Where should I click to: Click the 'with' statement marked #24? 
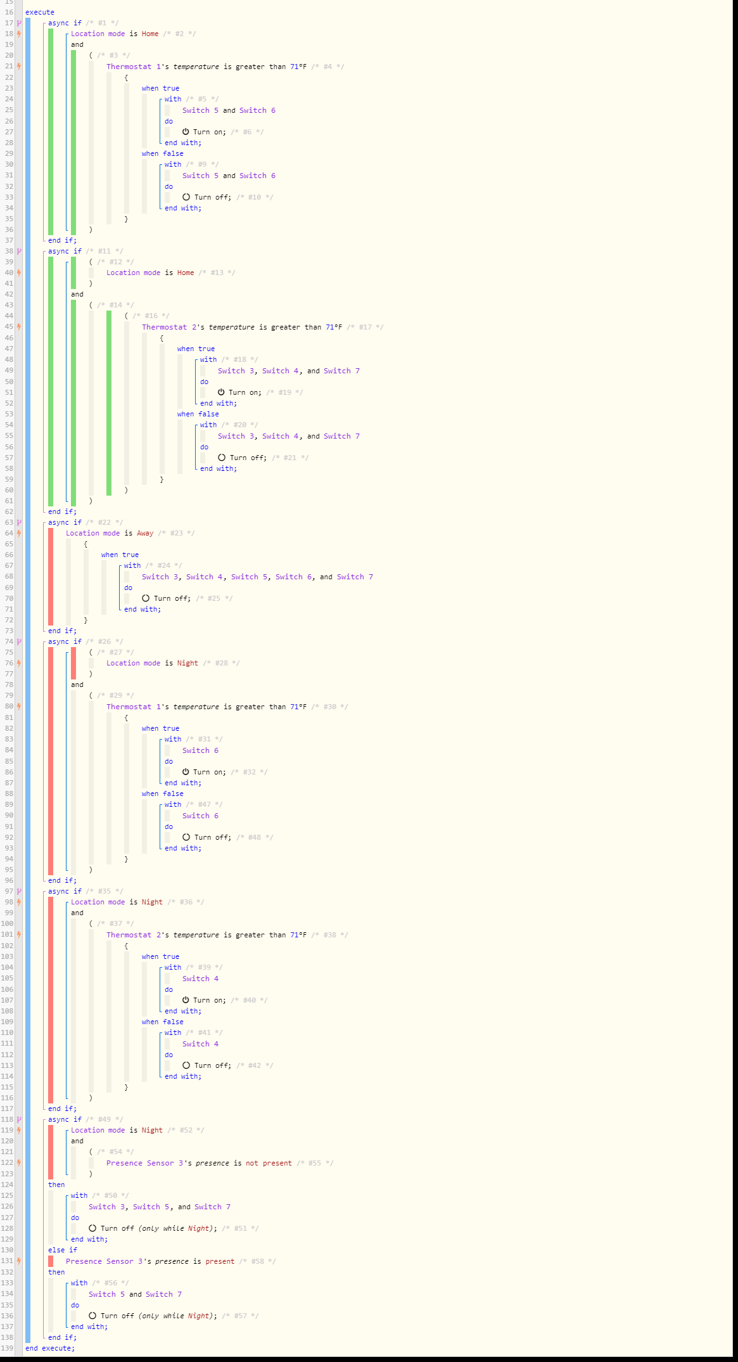(132, 565)
